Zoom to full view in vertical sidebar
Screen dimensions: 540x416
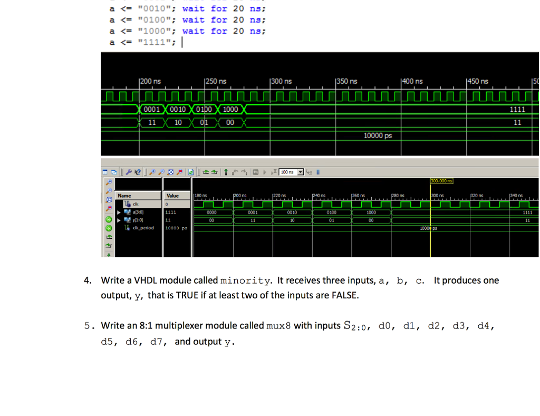pyautogui.click(x=109, y=200)
